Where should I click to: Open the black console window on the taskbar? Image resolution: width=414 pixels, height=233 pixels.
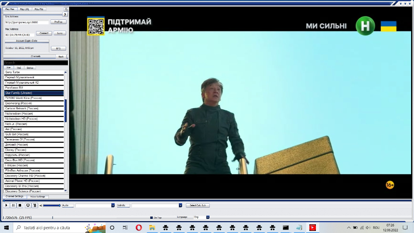286,228
